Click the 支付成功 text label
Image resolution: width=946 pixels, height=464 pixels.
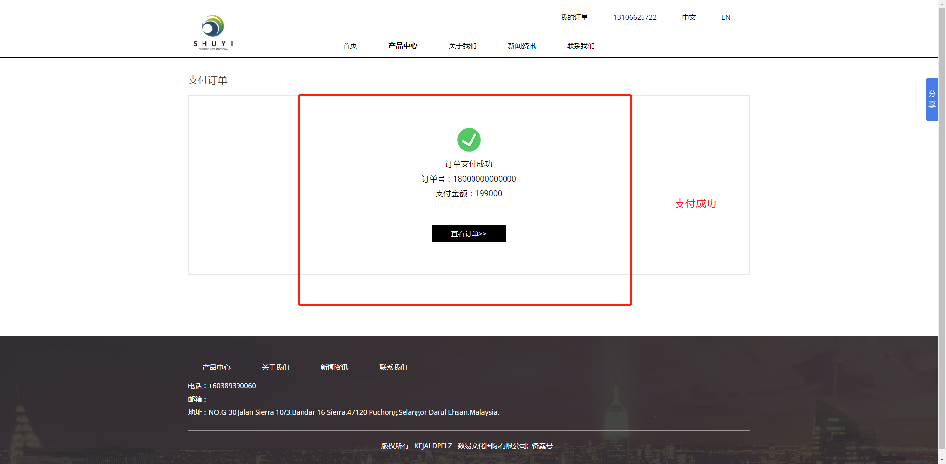(695, 203)
